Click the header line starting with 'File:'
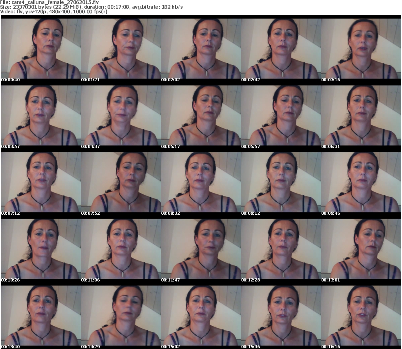 49,2
